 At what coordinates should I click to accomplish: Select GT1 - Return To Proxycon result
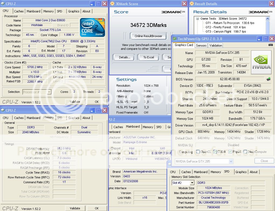click(230, 23)
